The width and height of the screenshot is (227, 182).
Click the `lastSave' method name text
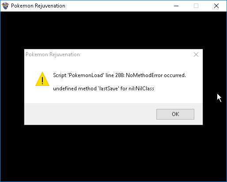point(108,89)
